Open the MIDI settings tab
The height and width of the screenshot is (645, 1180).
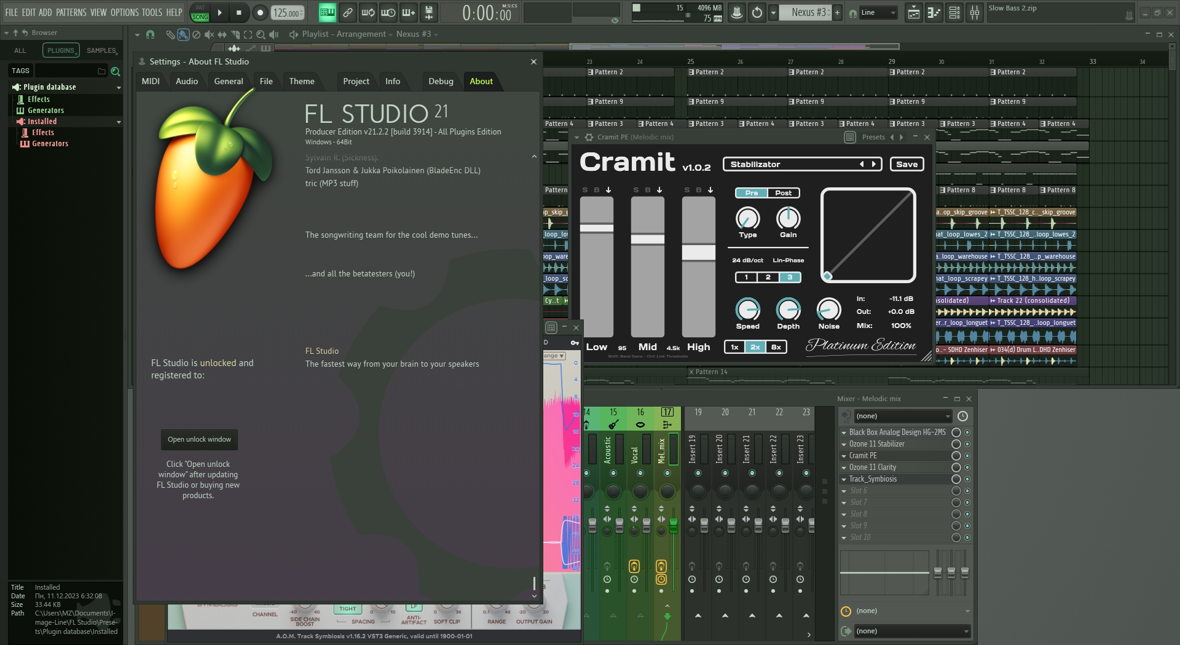(x=151, y=81)
